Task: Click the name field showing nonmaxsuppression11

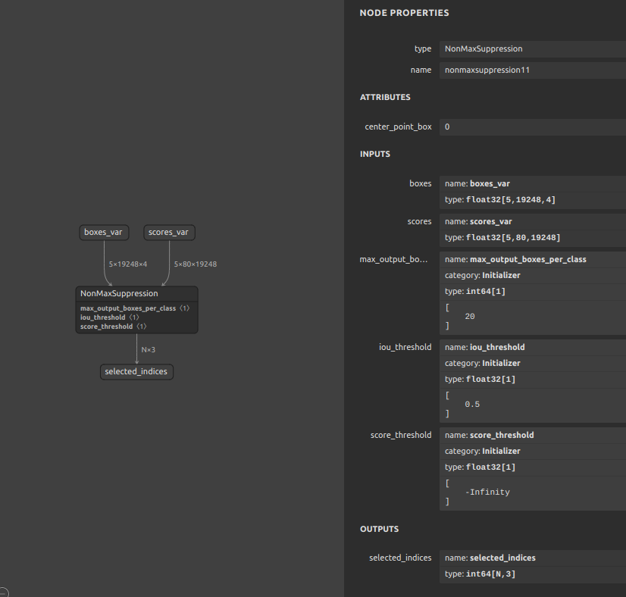Action: pyautogui.click(x=533, y=70)
